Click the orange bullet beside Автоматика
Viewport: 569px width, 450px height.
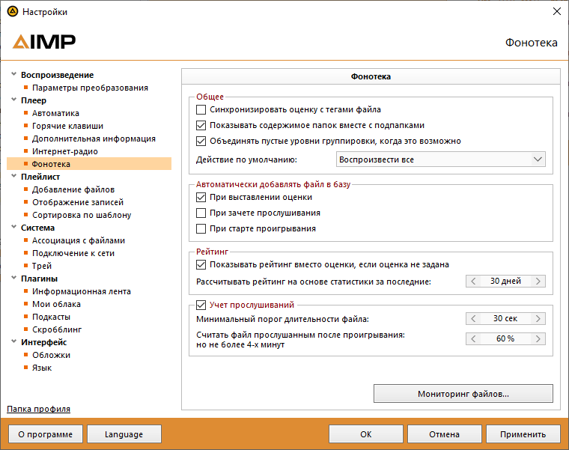[x=25, y=113]
